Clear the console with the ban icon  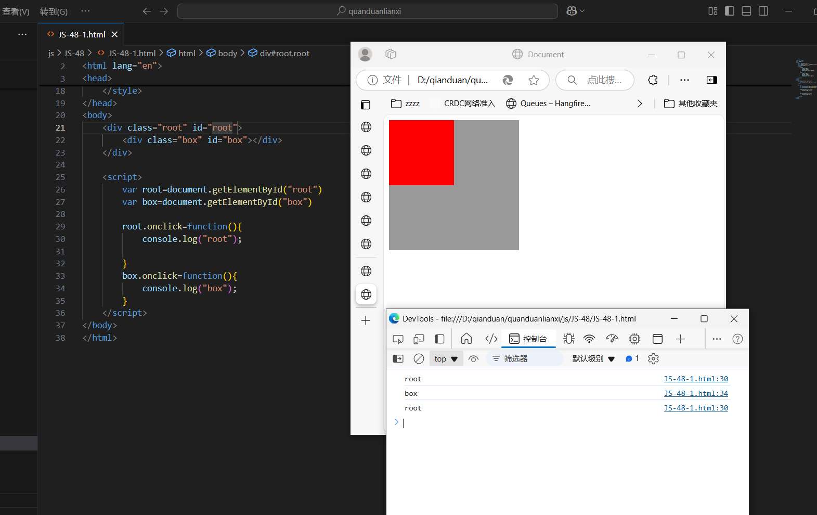tap(419, 359)
